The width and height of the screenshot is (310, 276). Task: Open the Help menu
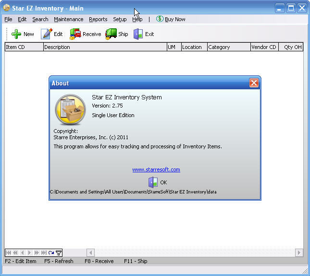pos(137,19)
